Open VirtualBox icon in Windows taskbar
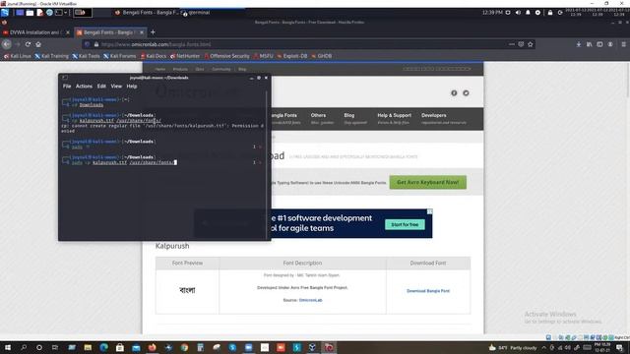Screen dimensions: 630x354 click(x=312, y=347)
